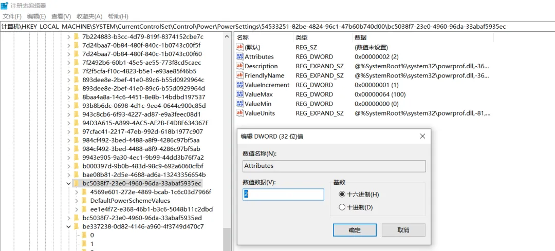Close the 编辑 DWORD dialog with X
The height and width of the screenshot is (251, 555).
(x=422, y=136)
